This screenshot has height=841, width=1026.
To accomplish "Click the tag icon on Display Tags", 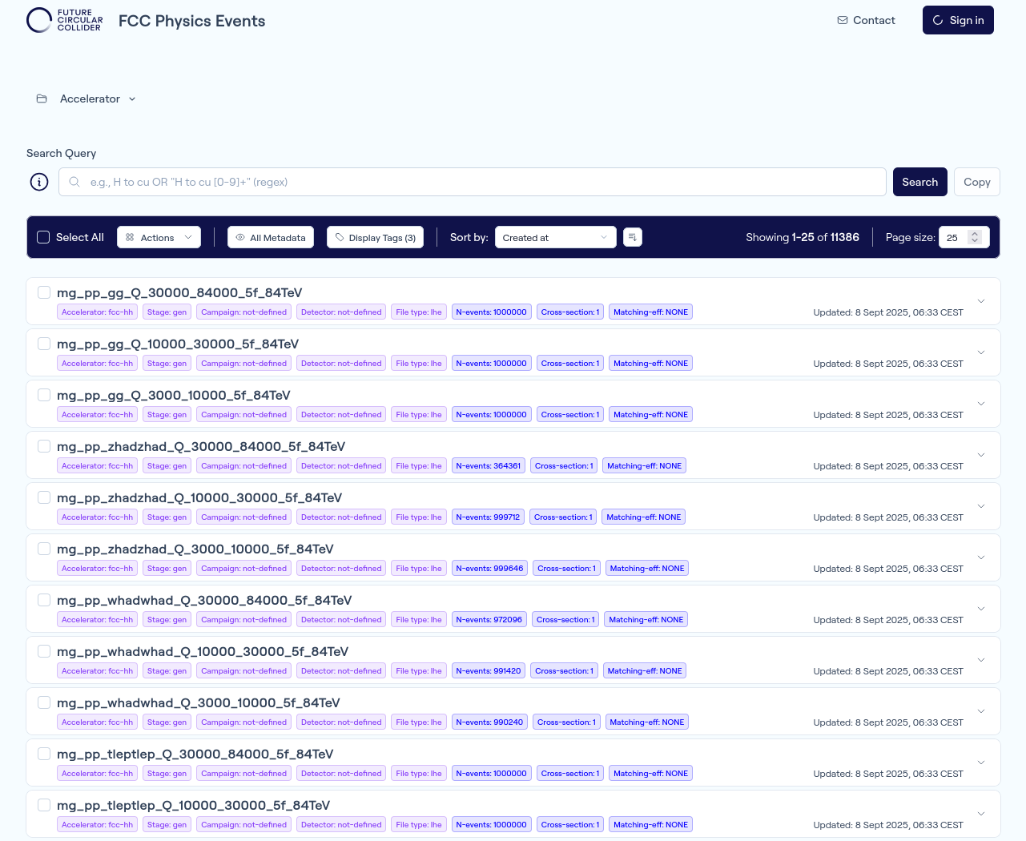I will [x=340, y=237].
